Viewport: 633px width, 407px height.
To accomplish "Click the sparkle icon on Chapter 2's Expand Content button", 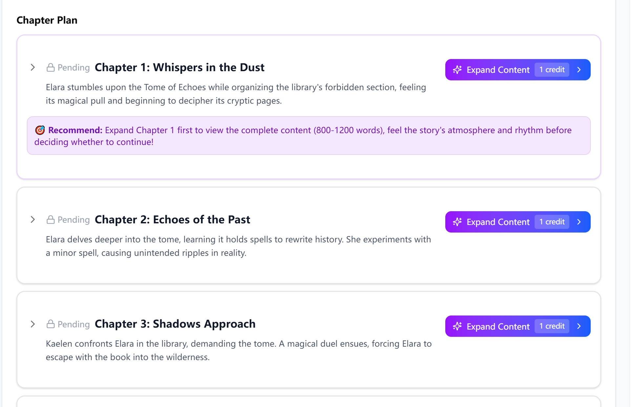I will pyautogui.click(x=458, y=222).
